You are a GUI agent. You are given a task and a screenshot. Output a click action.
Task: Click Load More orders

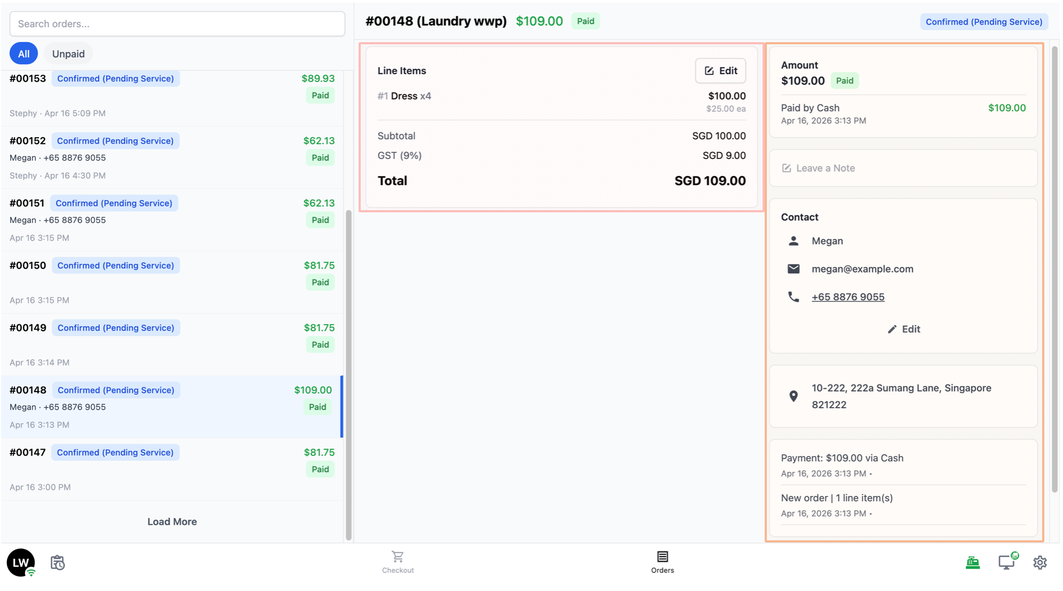click(172, 522)
